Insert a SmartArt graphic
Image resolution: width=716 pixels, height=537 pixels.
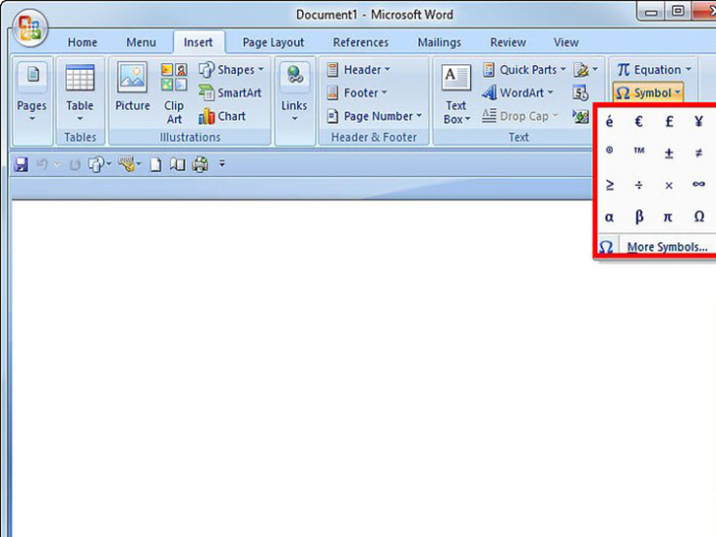pyautogui.click(x=230, y=92)
